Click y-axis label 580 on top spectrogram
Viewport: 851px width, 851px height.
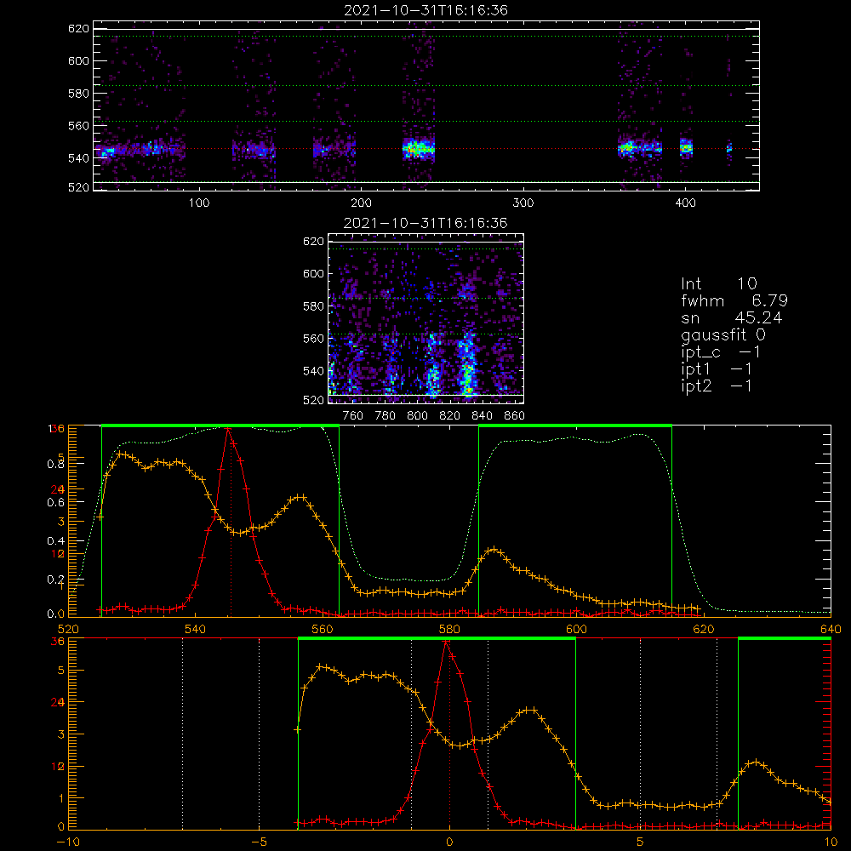tap(78, 94)
